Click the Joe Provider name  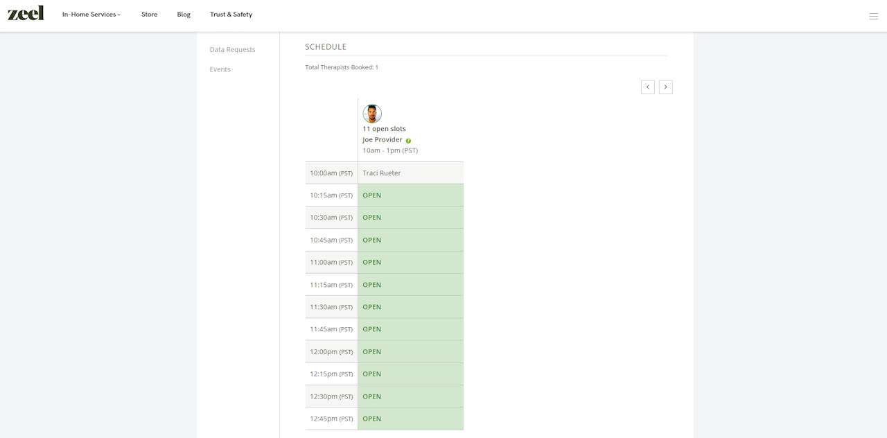tap(382, 140)
